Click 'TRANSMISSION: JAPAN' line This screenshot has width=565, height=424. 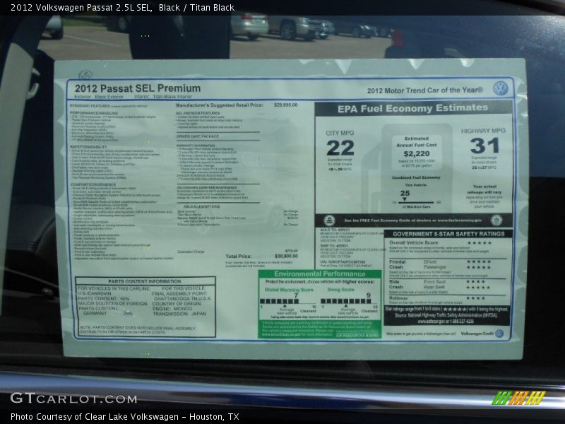pyautogui.click(x=179, y=314)
